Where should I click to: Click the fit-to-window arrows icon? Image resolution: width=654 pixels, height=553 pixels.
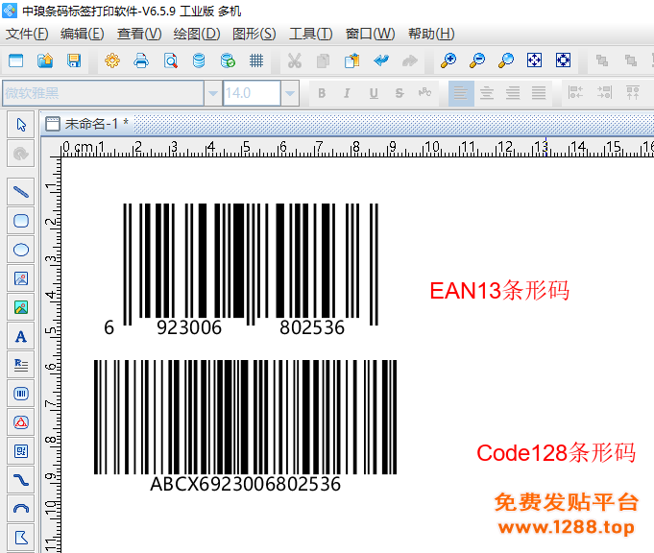click(x=534, y=60)
